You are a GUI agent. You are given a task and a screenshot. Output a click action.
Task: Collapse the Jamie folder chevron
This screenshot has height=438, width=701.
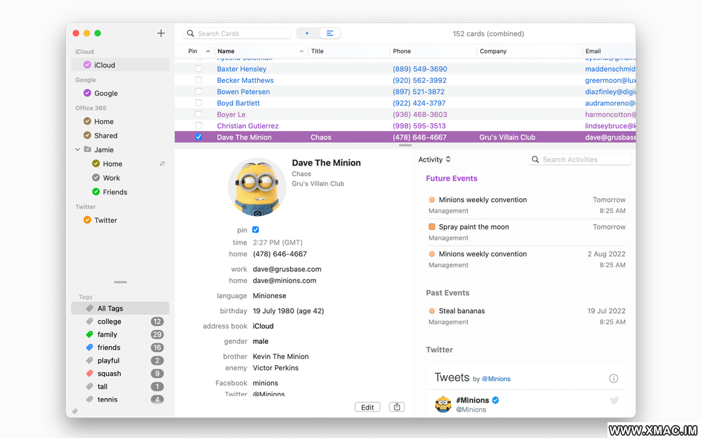coord(78,150)
